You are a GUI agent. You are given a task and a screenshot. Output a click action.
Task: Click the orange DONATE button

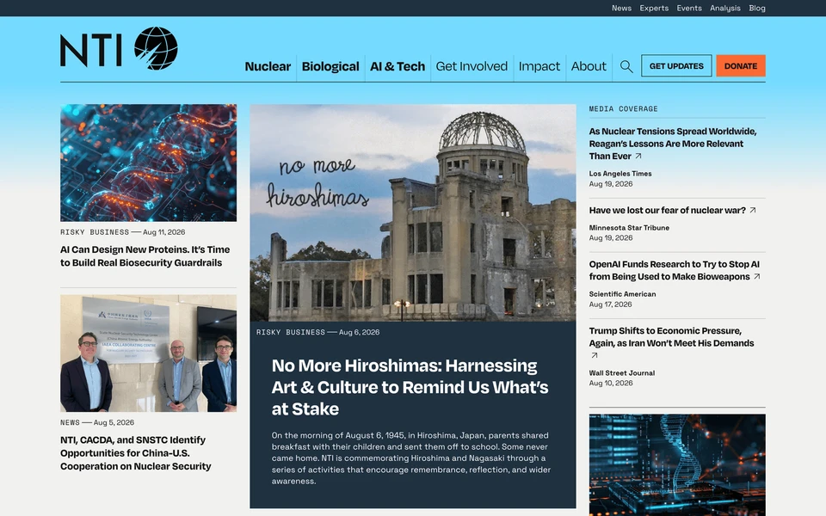coord(741,66)
